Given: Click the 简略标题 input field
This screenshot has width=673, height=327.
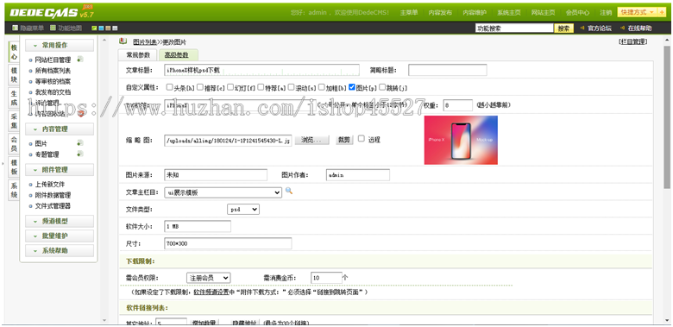Looking at the screenshot, I should 447,70.
